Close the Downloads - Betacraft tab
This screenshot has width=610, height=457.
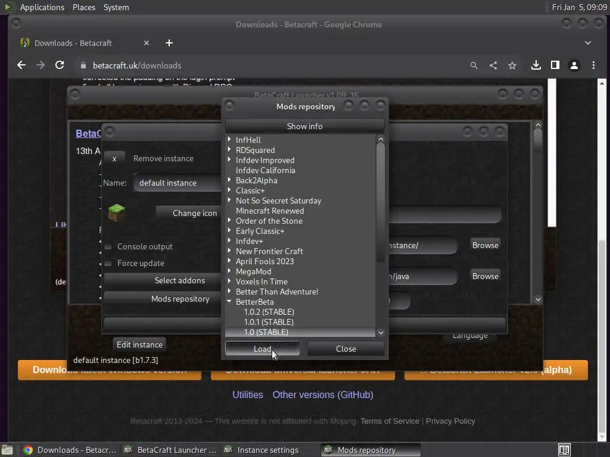[x=147, y=43]
